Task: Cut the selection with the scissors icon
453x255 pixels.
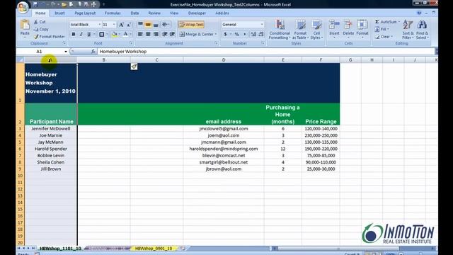Action: [x=36, y=22]
